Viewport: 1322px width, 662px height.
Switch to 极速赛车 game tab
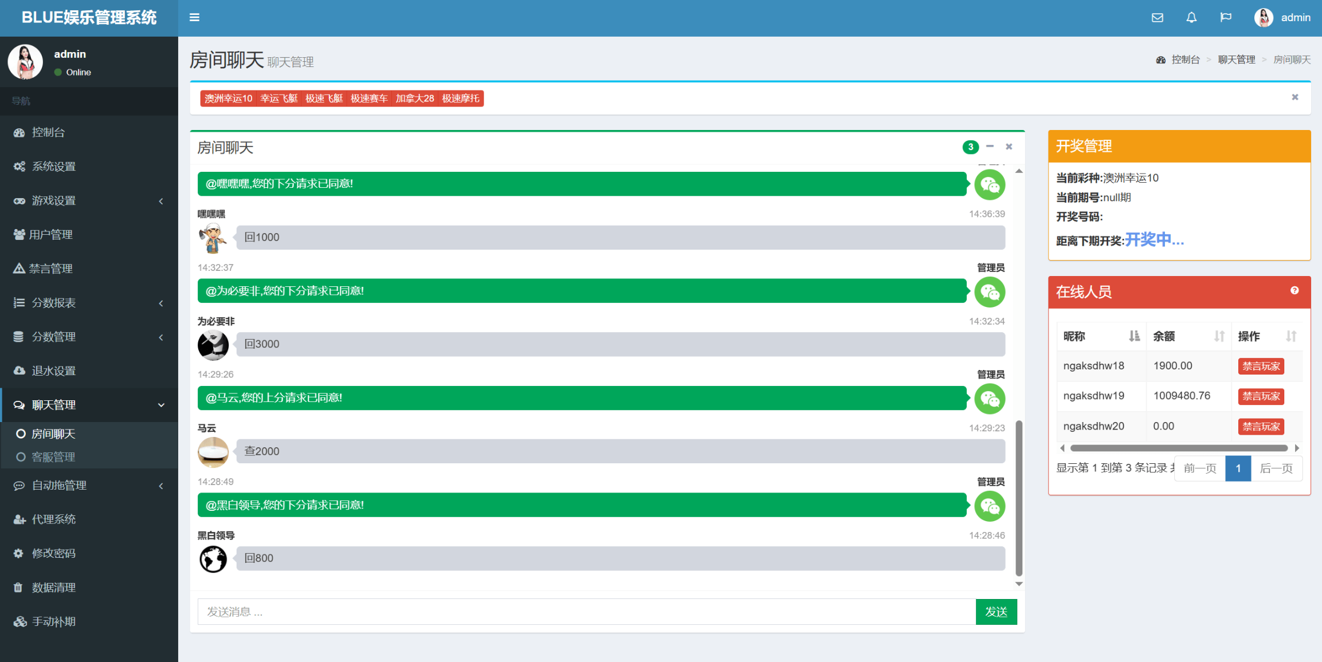coord(369,98)
